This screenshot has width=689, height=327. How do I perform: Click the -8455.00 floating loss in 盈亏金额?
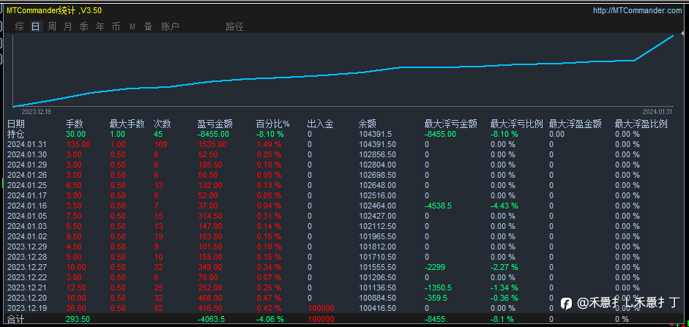point(213,135)
